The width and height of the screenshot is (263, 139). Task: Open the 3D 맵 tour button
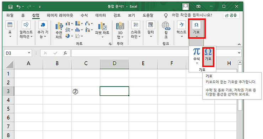[x=120, y=30]
